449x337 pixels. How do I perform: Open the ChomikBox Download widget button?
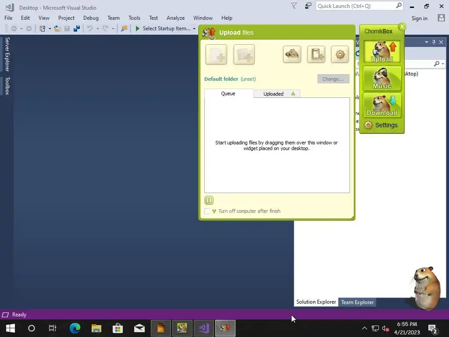click(x=382, y=105)
